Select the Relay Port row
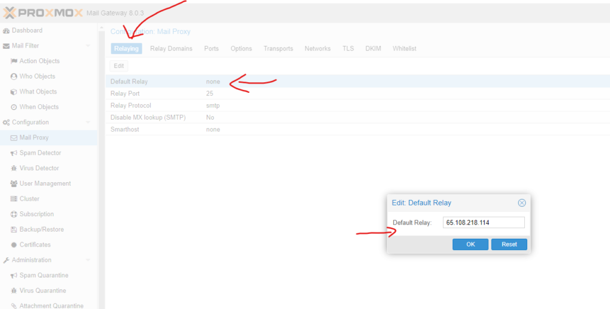The height and width of the screenshot is (309, 610). (357, 93)
